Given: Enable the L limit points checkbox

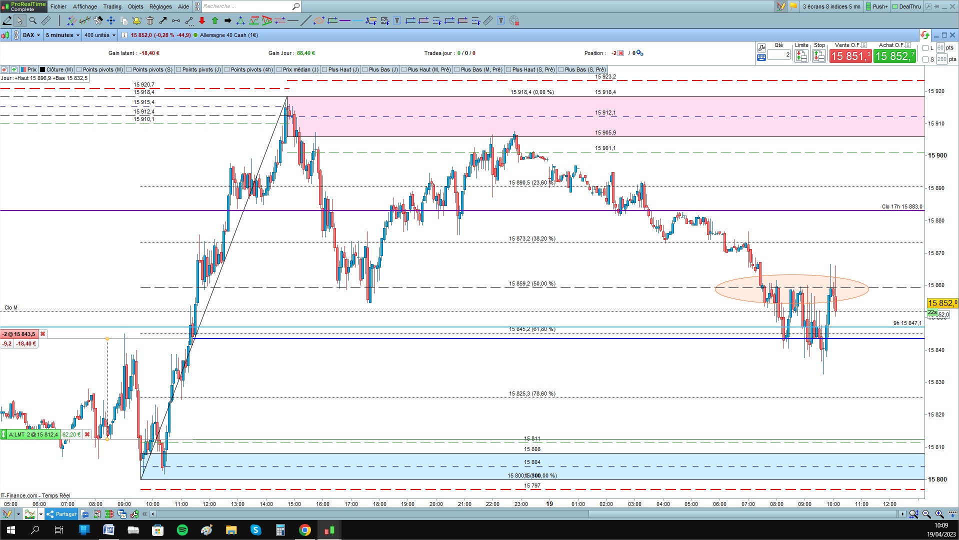Looking at the screenshot, I should [925, 48].
